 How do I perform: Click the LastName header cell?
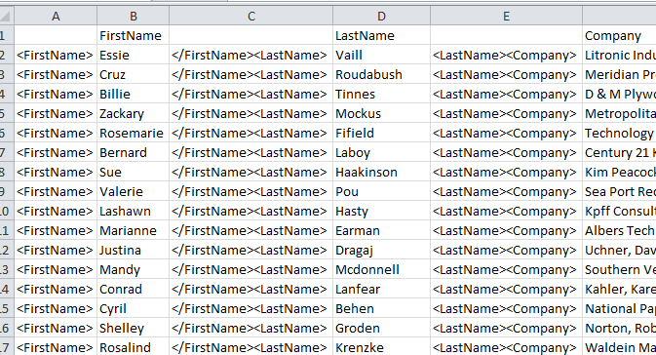tap(381, 35)
